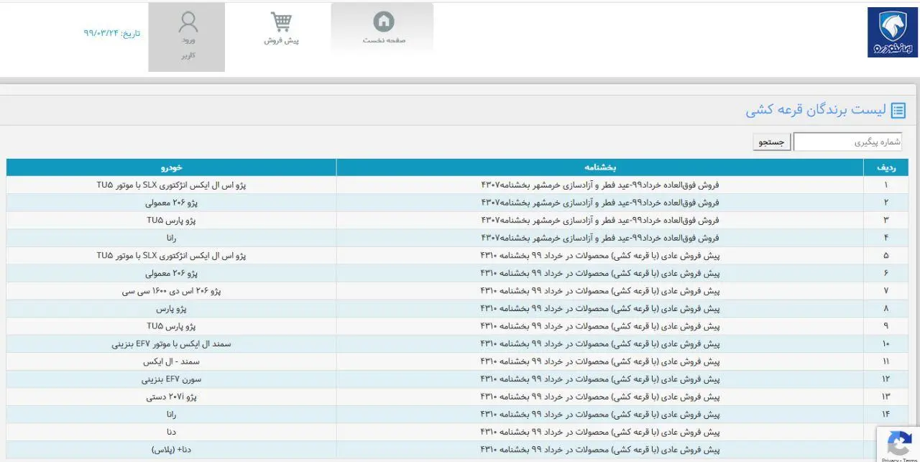Select the پژو ۲۰۷i دستی cell

pos(171,397)
